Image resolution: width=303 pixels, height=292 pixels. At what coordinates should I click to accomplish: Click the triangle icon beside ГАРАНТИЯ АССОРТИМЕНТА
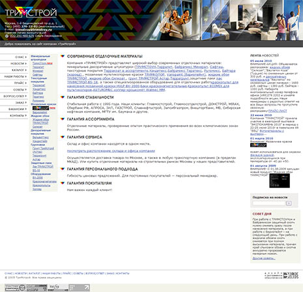63,119
